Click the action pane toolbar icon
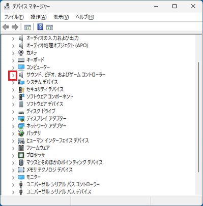Viewport: 203px width, 206px height. click(x=49, y=27)
